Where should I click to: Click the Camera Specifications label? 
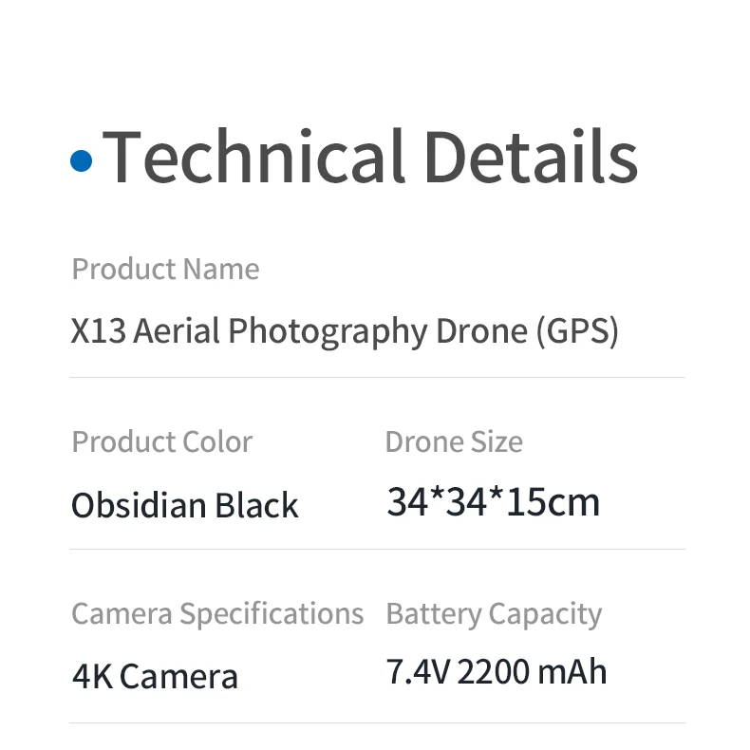(217, 614)
